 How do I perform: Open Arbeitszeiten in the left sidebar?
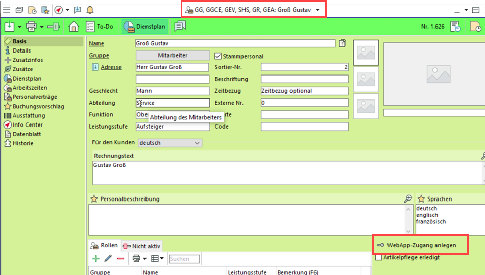tap(30, 88)
